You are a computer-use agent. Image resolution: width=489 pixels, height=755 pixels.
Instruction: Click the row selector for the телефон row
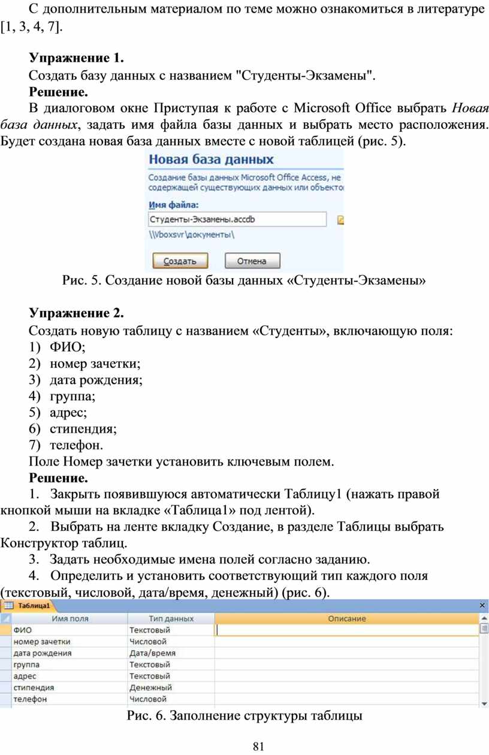[x=6, y=699]
